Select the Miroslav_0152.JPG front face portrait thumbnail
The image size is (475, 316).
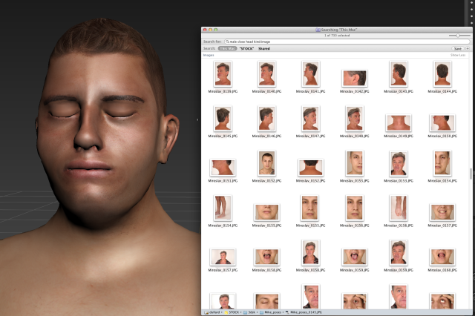coord(266,163)
